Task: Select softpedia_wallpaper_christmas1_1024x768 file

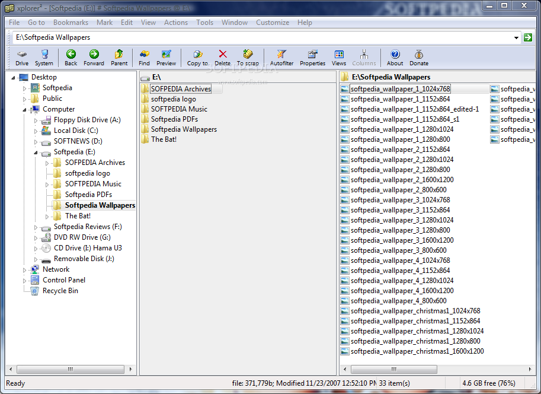Action: click(415, 311)
